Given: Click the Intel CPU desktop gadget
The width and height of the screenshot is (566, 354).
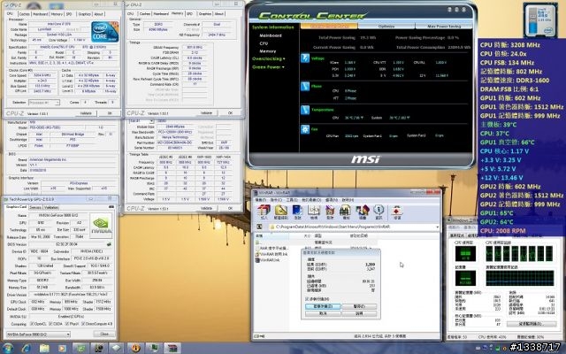Looking at the screenshot, I should pos(540,21).
